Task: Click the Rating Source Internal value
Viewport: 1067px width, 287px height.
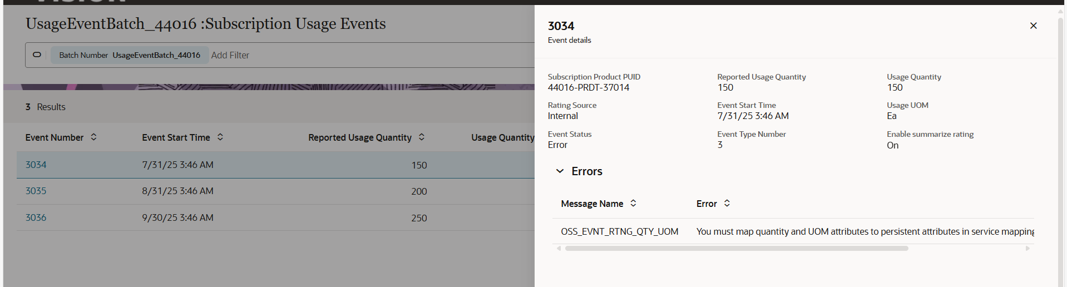Action: (x=563, y=116)
